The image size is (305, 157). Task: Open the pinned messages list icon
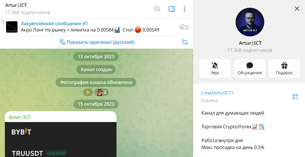coord(184,27)
